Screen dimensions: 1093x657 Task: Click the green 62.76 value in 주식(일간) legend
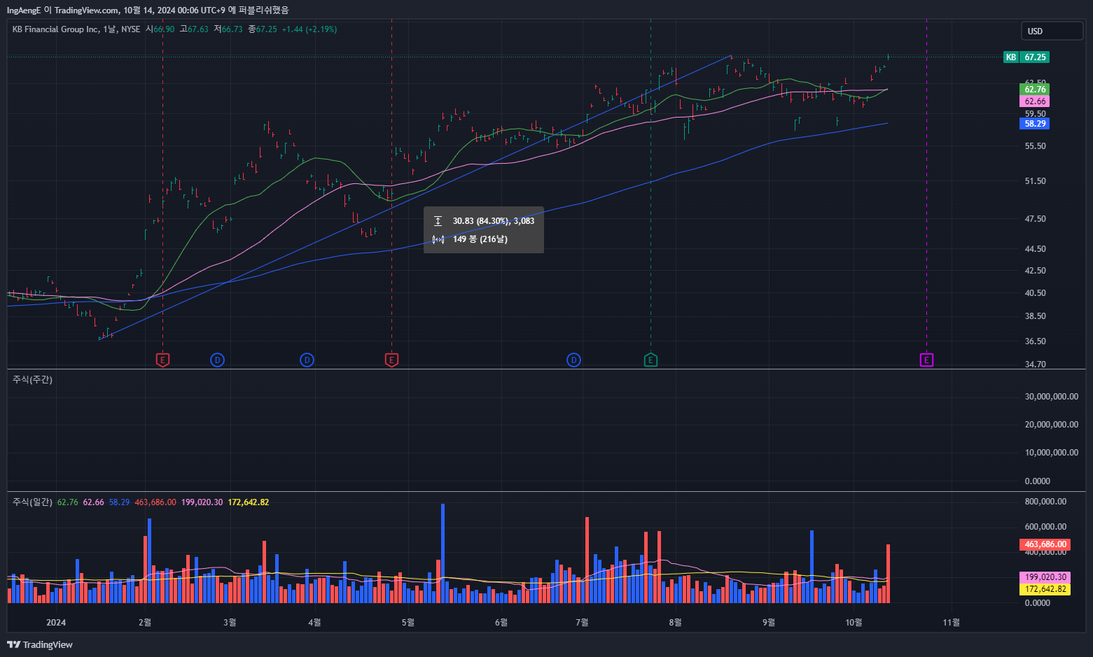(68, 502)
